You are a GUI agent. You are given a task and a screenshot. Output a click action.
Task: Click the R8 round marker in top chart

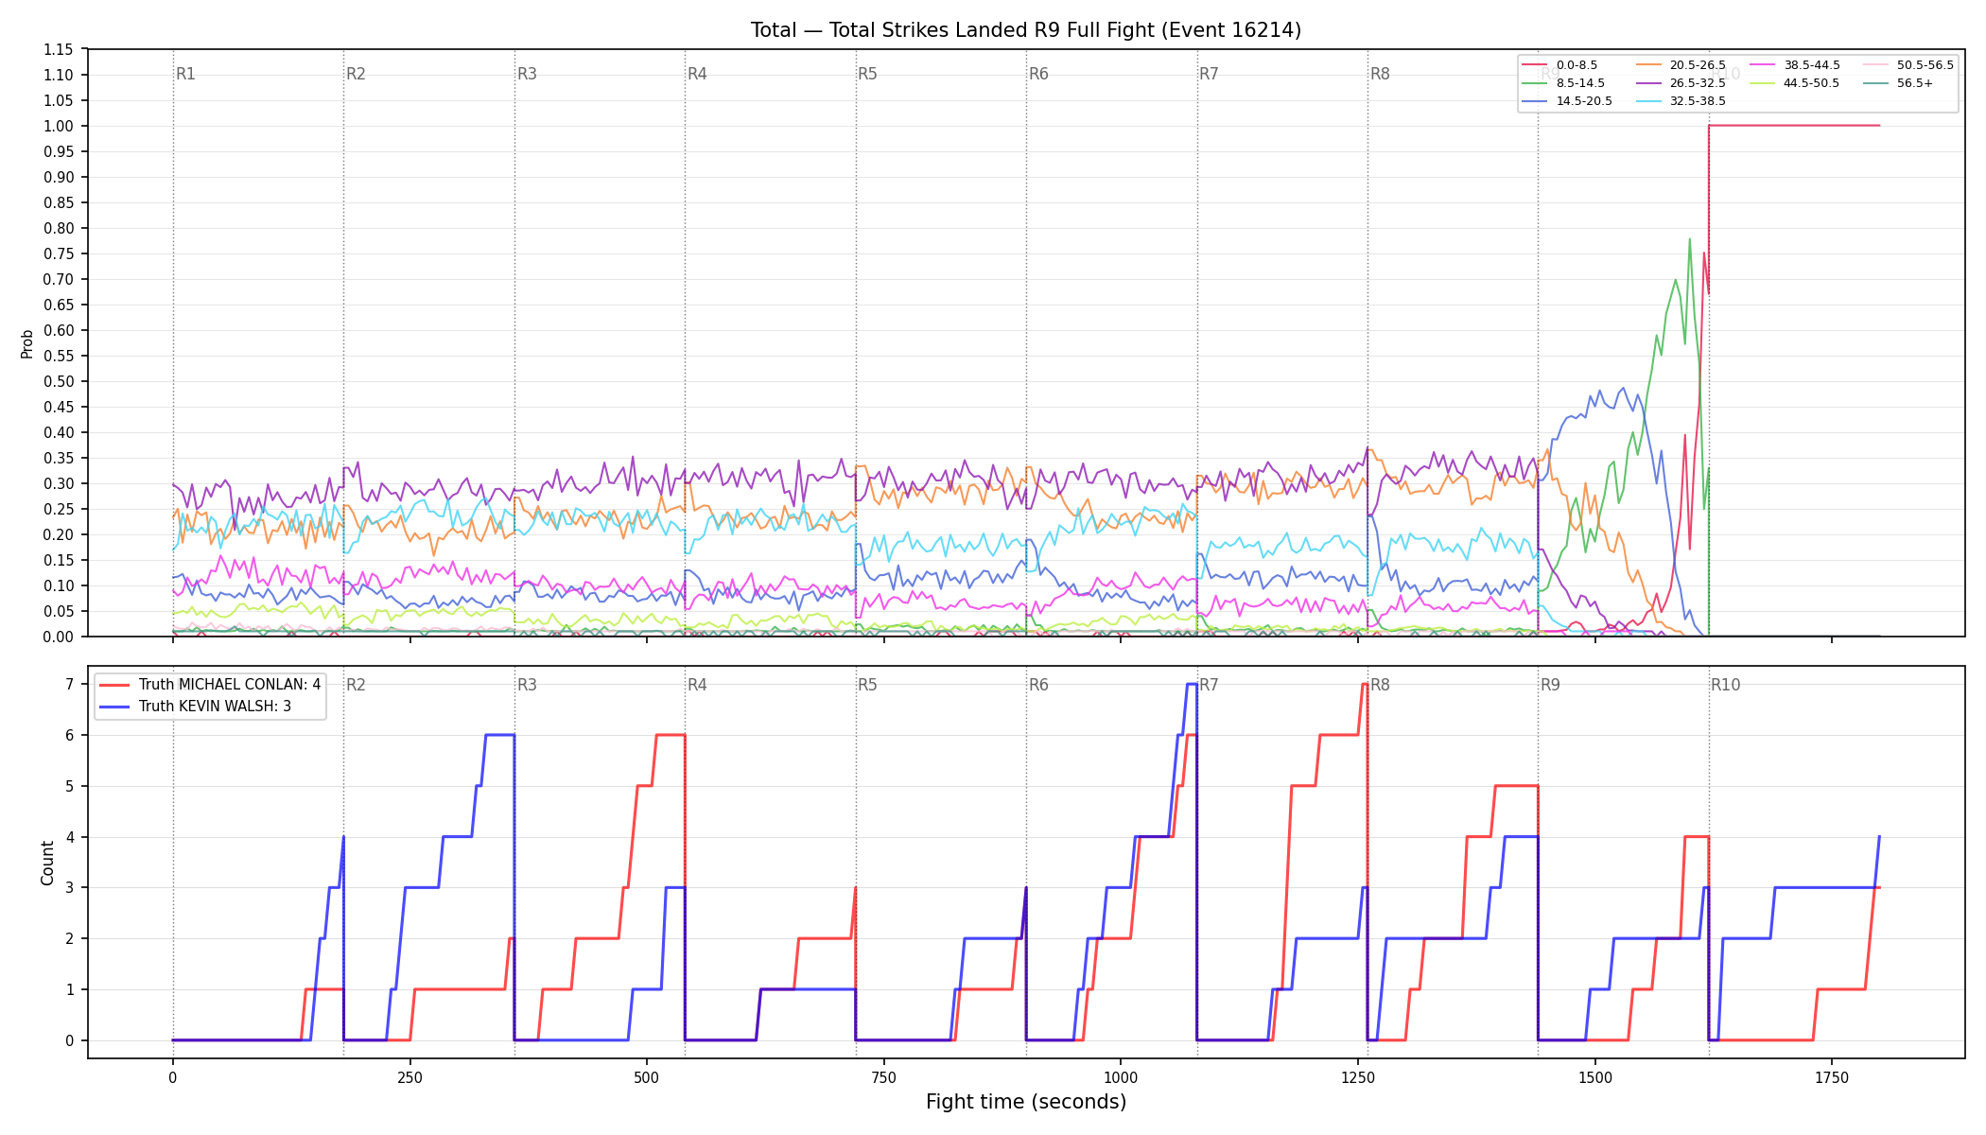click(1380, 74)
